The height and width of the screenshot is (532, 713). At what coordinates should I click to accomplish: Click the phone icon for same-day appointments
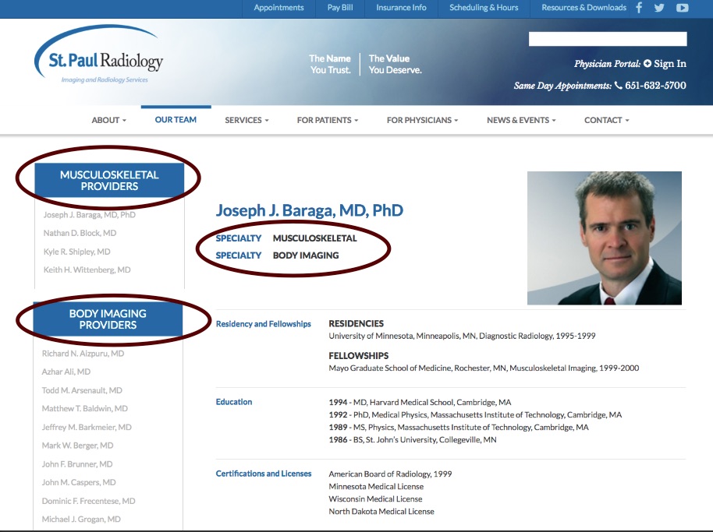619,86
